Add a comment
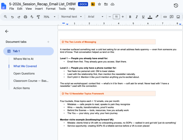Viewport: 183px width, 140px height. (172, 17)
